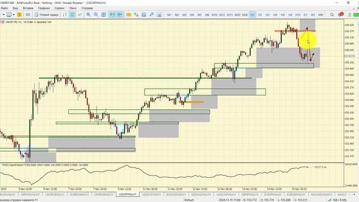Screen dimensions: 359x202
Task: Switch to the GBPJPY H1 chart tab
Action: tap(250, 195)
